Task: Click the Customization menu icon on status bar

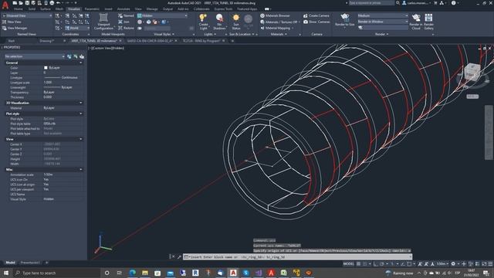Action: 490,264
